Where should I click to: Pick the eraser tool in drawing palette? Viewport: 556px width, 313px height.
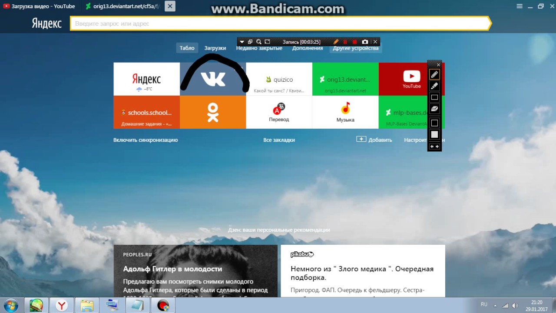click(434, 109)
